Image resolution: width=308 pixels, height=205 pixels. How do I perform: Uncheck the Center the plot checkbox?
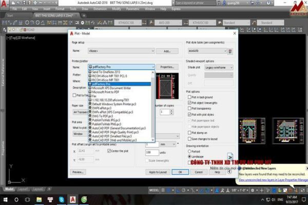pos(109,151)
